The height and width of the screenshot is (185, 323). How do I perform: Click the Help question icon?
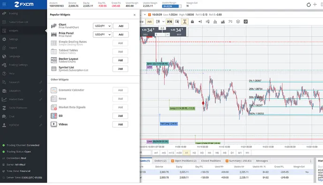pyautogui.click(x=4, y=74)
